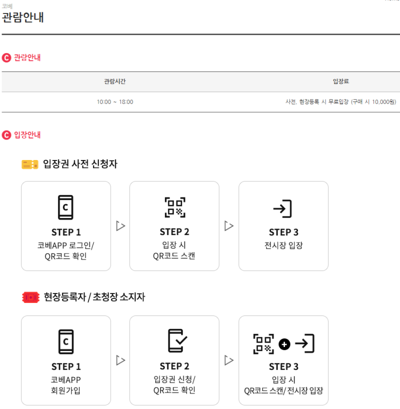Click arrow between pre-registrant STEP 1 and STEP 2
This screenshot has height=409, width=400.
[120, 226]
